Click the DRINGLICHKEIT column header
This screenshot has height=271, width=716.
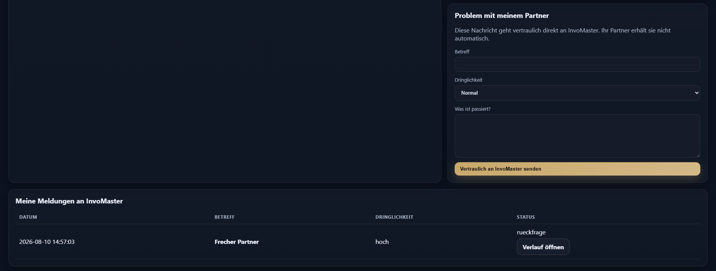coord(394,217)
